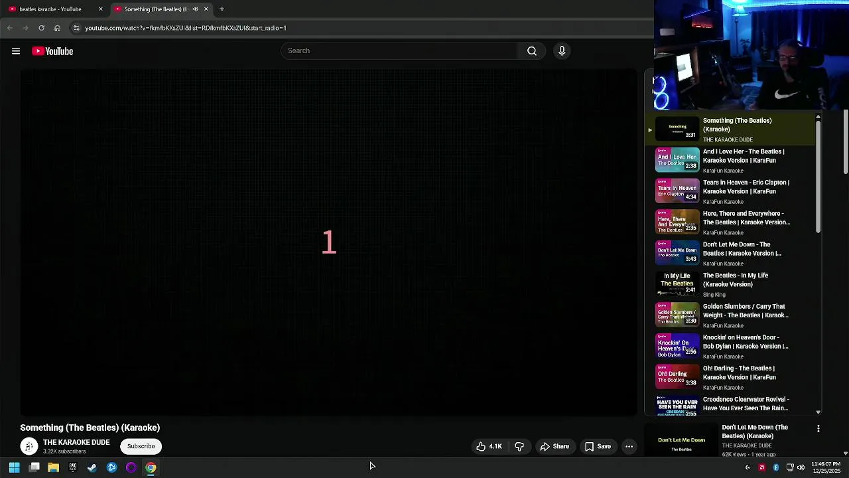Open the more actions ellipsis below the video
This screenshot has width=849, height=478.
(629, 447)
